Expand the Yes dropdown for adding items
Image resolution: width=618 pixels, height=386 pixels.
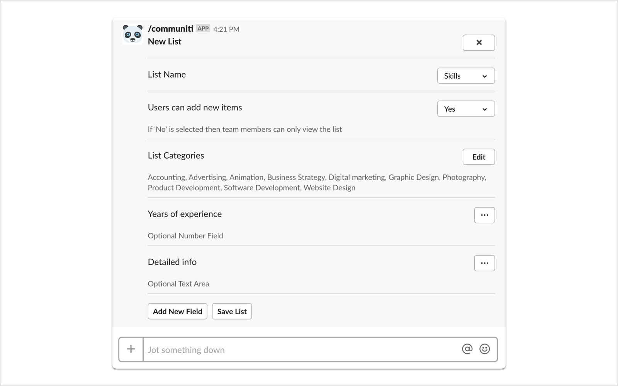466,109
